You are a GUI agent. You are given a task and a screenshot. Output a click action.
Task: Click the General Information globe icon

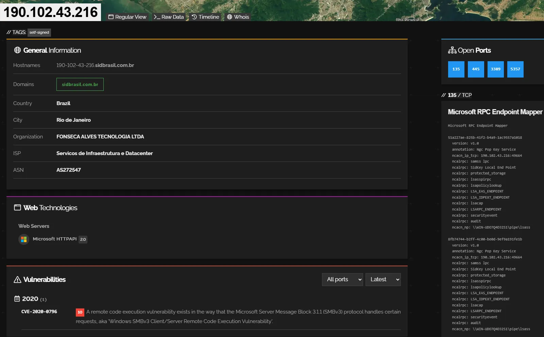click(17, 50)
